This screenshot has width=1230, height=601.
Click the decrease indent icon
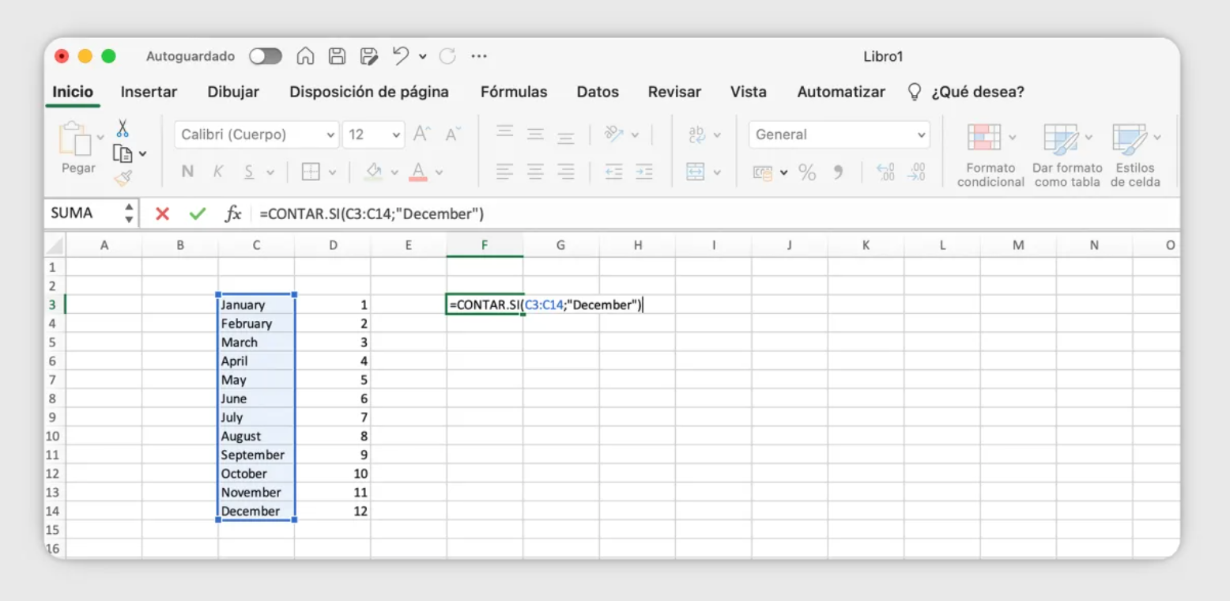click(613, 171)
